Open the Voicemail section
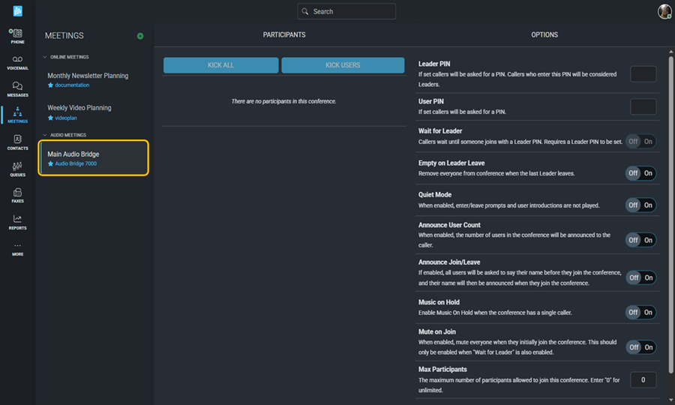 point(17,62)
